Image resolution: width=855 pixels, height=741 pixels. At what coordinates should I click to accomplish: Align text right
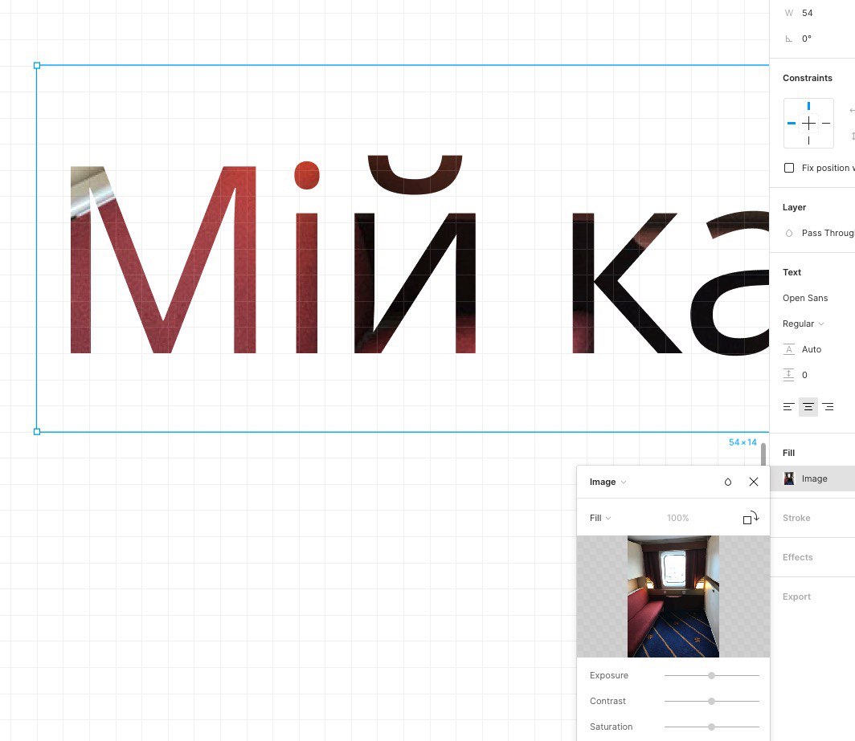click(828, 407)
